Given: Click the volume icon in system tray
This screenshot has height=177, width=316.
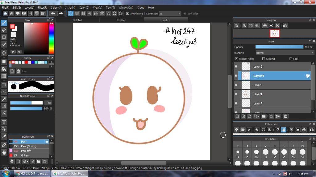Looking at the screenshot, I should [x=290, y=174].
